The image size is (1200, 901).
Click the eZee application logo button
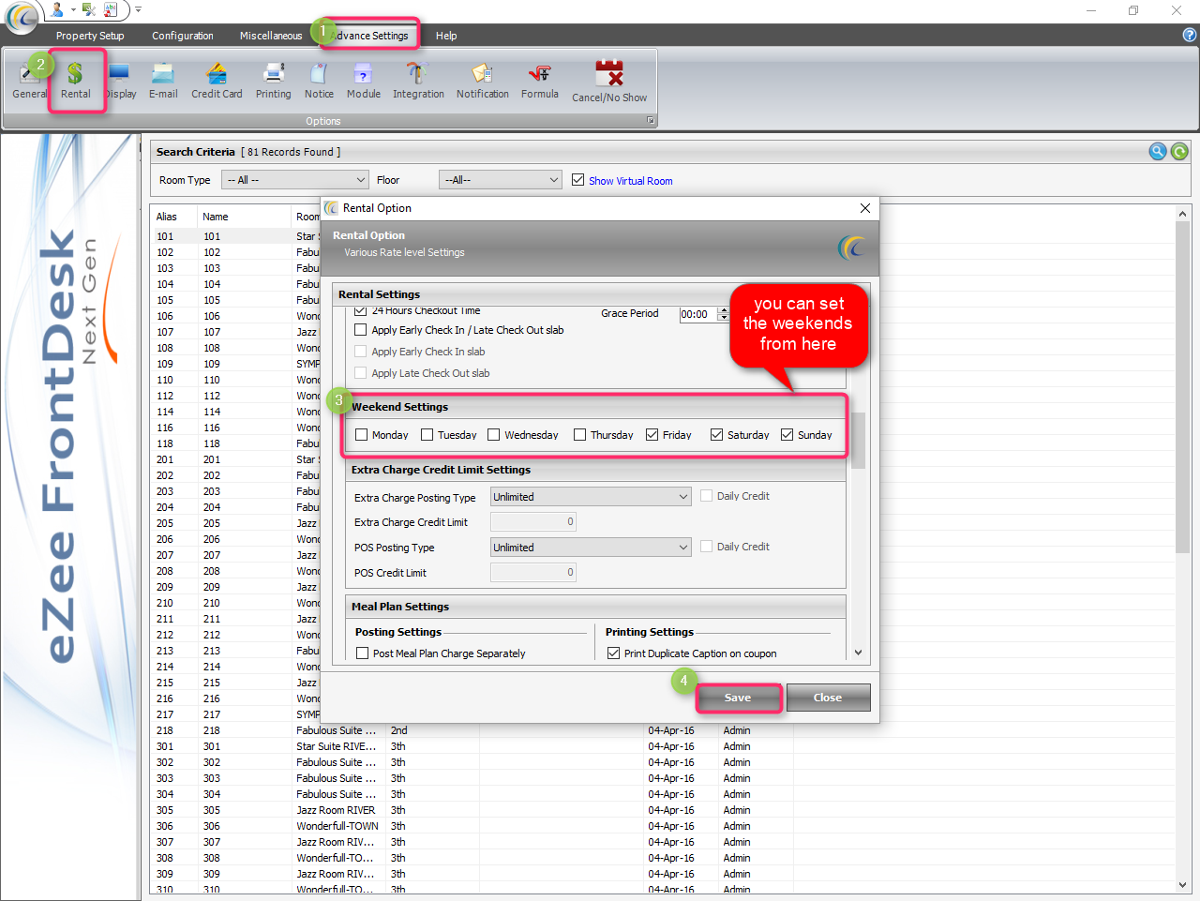tap(21, 16)
